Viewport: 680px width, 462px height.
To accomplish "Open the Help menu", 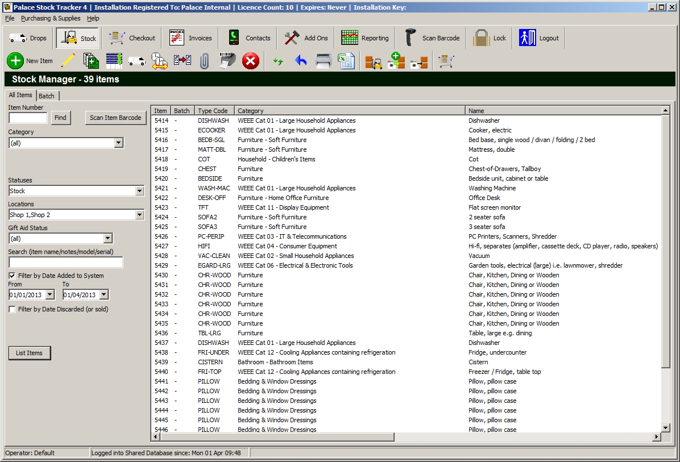I will [x=93, y=18].
